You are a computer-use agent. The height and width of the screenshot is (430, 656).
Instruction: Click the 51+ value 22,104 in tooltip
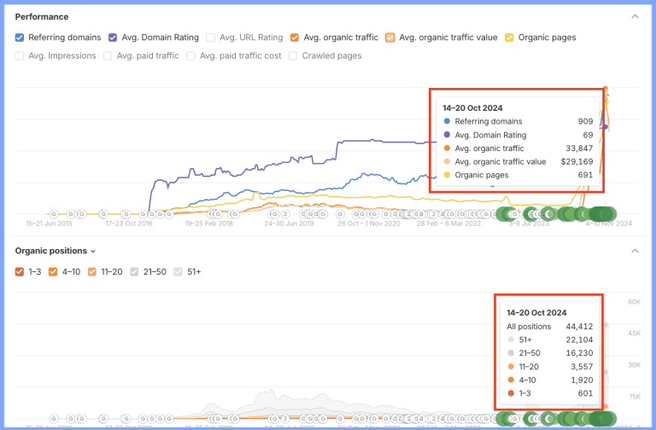(x=579, y=340)
